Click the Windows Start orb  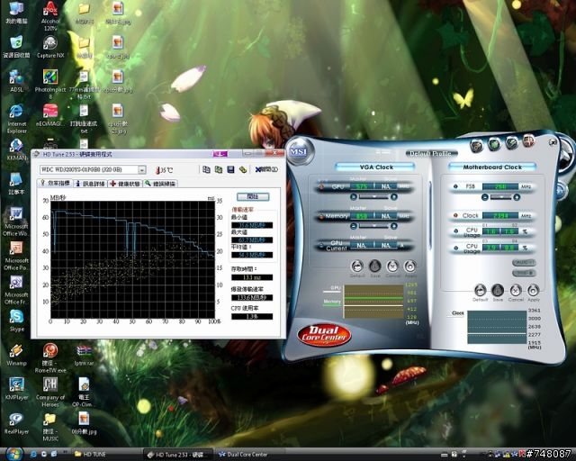point(14,454)
